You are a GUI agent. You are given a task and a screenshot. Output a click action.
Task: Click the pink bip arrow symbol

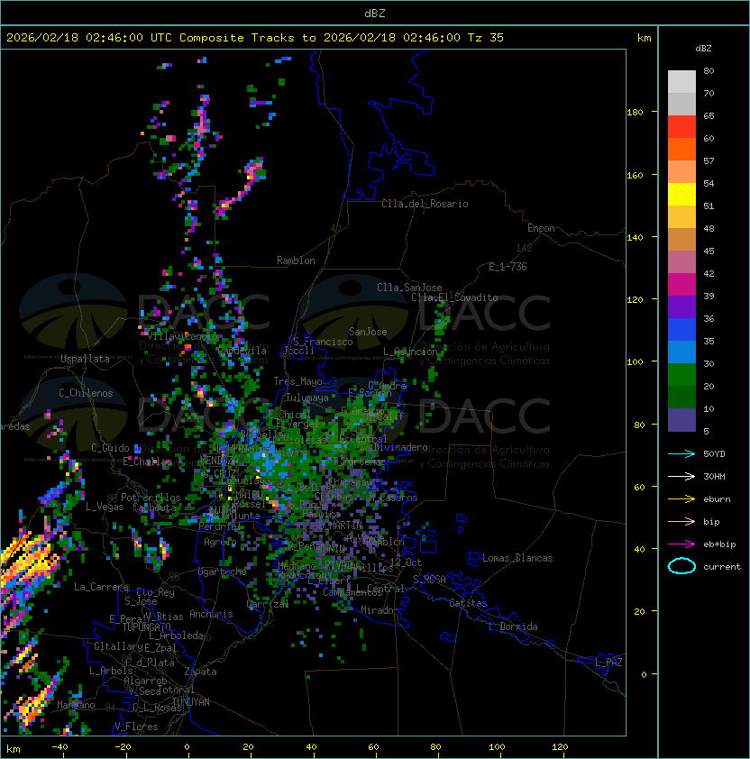tap(681, 521)
